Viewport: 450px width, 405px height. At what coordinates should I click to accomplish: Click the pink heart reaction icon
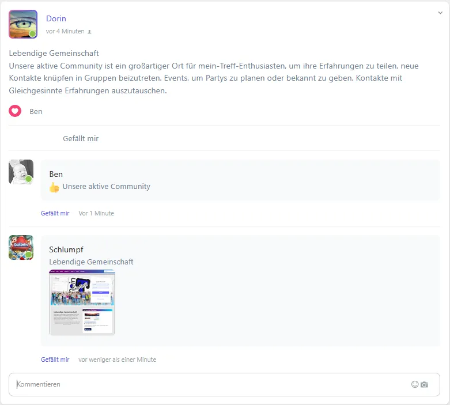(15, 111)
